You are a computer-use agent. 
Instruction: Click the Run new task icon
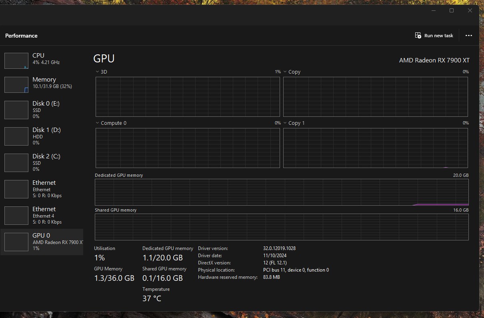pos(418,36)
